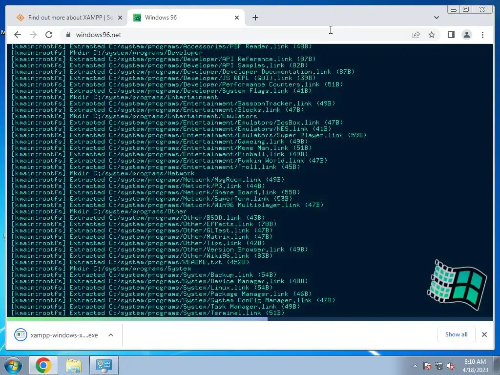Select the Windows 96 tab

(x=186, y=18)
